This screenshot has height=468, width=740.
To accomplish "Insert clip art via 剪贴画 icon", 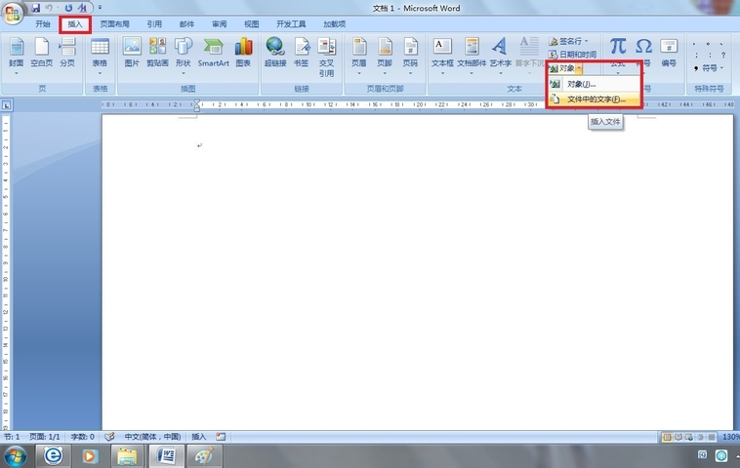I will tap(157, 52).
